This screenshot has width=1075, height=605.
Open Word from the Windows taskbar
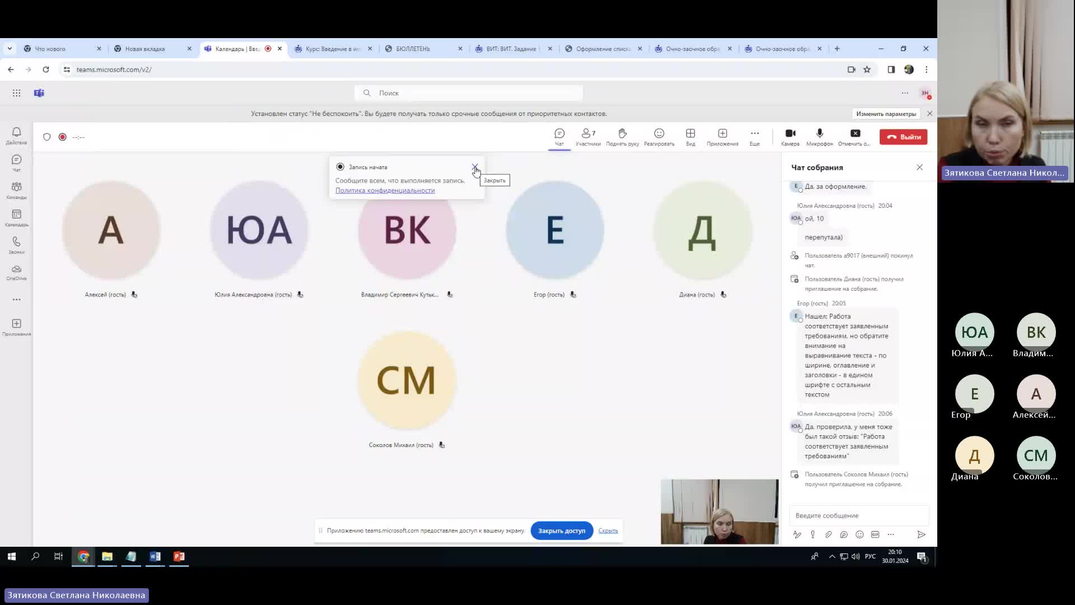(155, 556)
